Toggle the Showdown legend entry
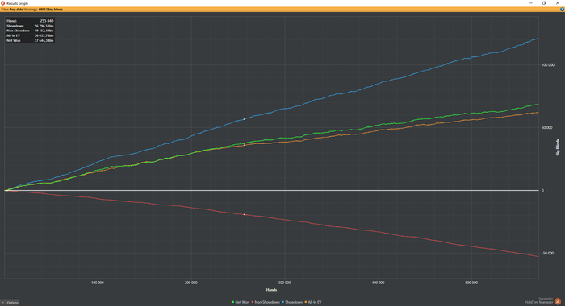The width and height of the screenshot is (565, 306). coord(292,302)
